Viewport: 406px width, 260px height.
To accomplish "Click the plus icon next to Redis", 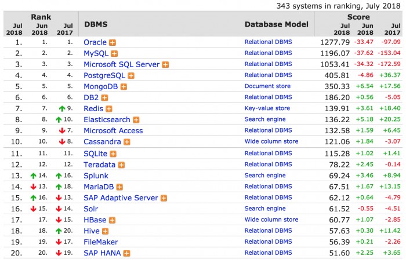I will 109,109.
